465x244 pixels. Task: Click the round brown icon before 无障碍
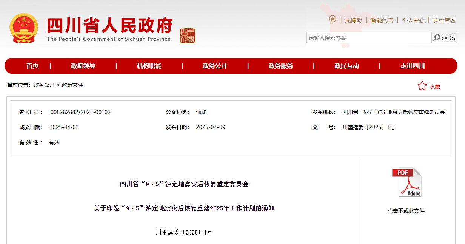[332, 20]
